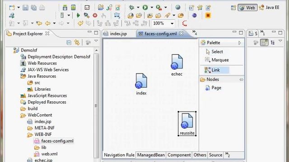The image size is (289, 162).
Task: Toggle Link with Editor in Project Explorer
Action: click(x=77, y=43)
